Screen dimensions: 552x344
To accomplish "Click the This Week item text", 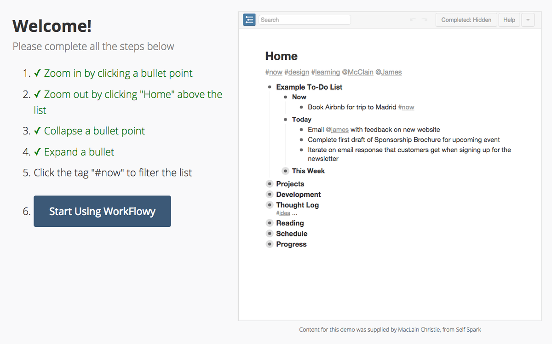I will pyautogui.click(x=308, y=171).
